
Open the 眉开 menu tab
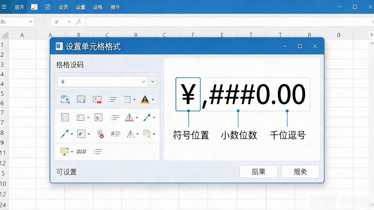[x=19, y=7]
